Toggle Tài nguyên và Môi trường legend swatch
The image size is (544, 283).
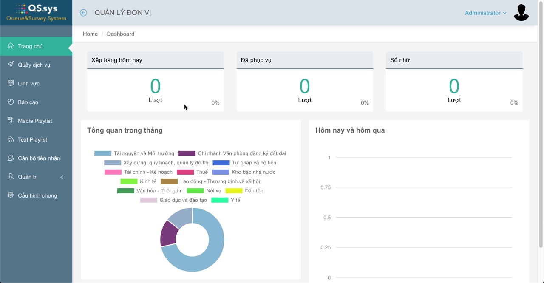tap(103, 153)
